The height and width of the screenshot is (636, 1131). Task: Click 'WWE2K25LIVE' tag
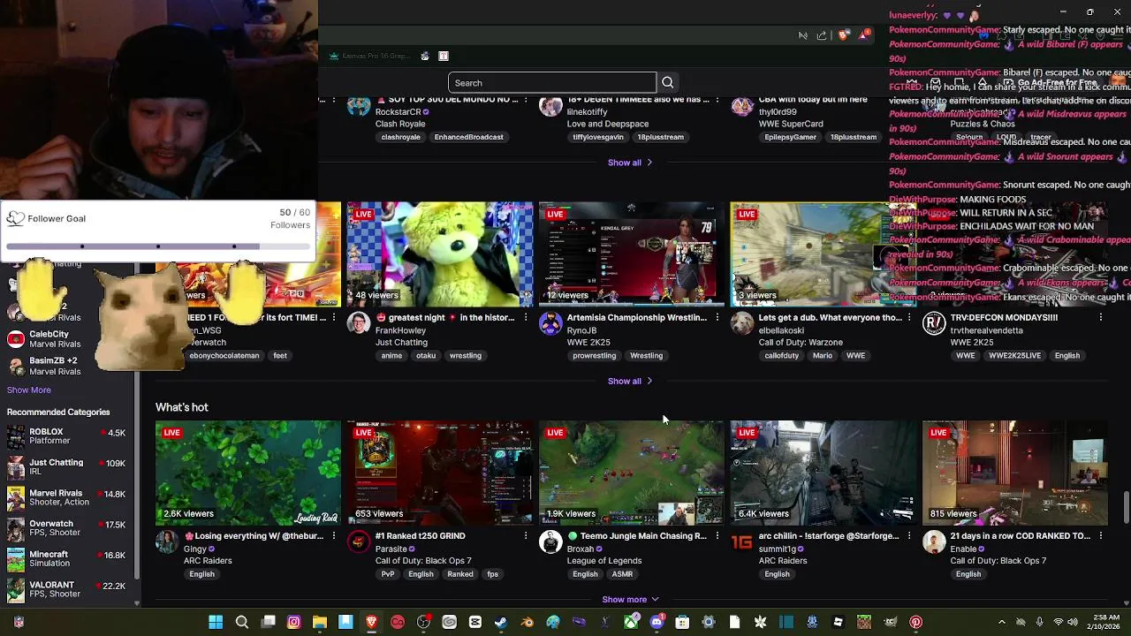click(1014, 356)
